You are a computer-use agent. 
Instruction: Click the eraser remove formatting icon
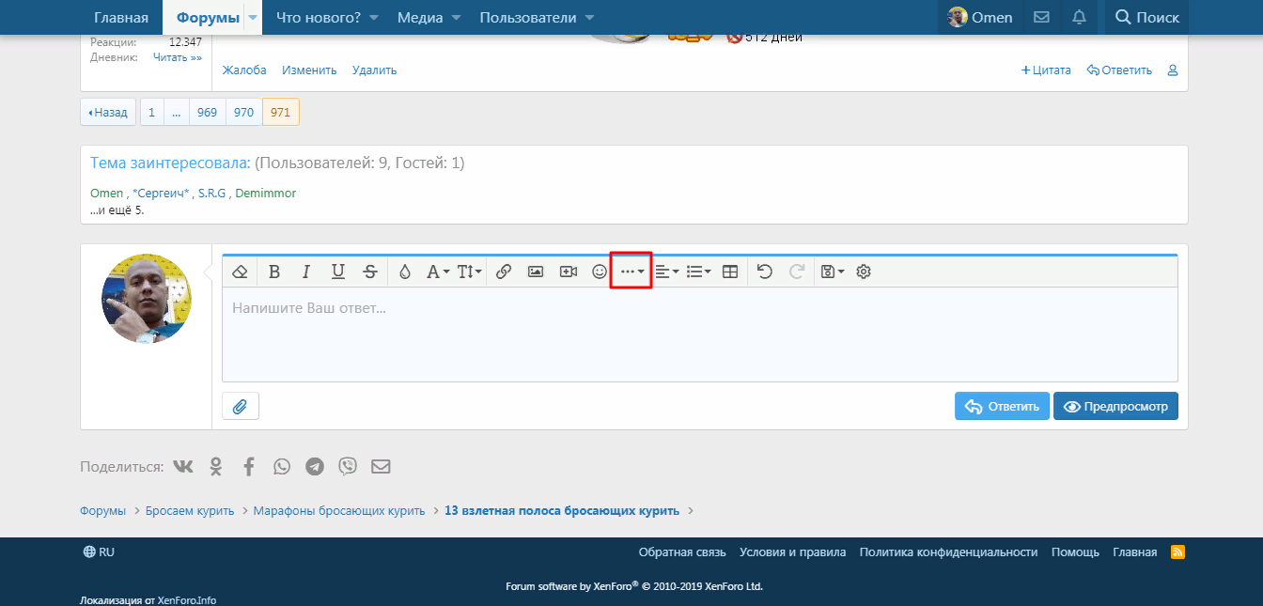click(240, 272)
